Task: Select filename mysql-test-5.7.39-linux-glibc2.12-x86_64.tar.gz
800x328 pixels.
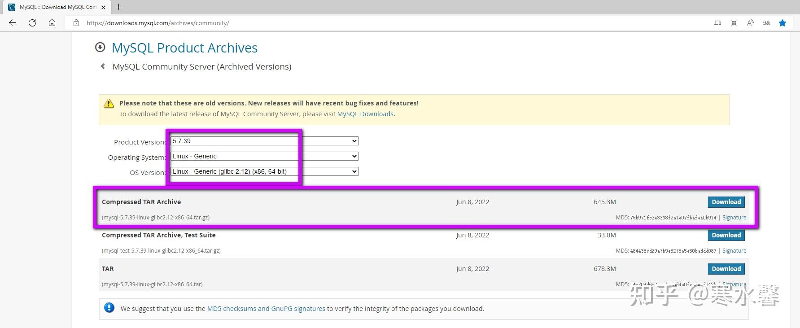Action: coord(161,251)
